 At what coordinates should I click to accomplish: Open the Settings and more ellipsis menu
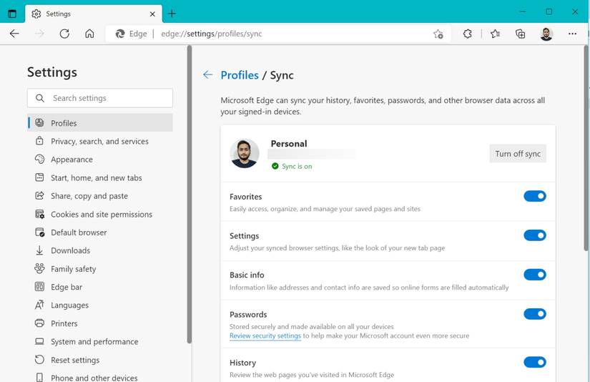(x=572, y=34)
